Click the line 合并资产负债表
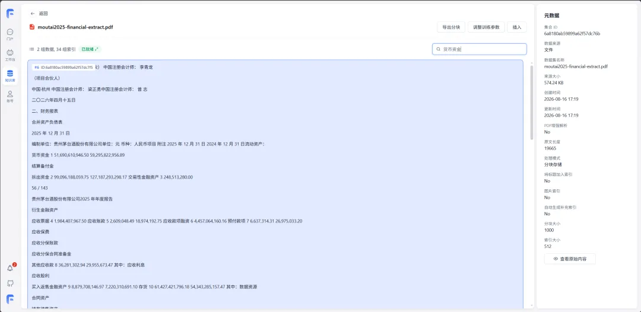This screenshot has height=312, width=641. point(47,122)
